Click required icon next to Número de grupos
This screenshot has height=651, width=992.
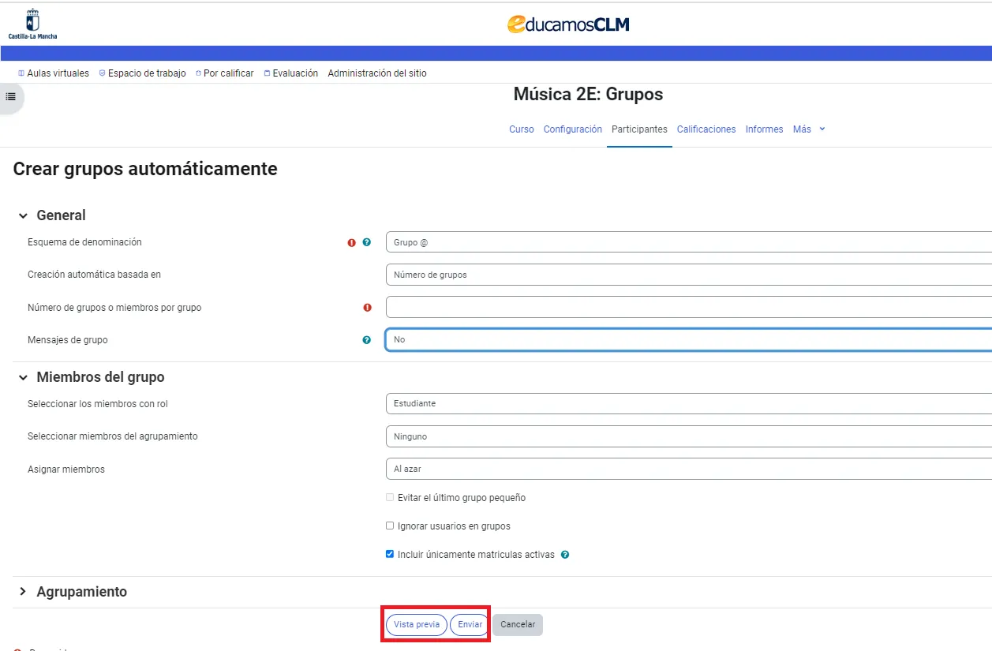coord(367,308)
